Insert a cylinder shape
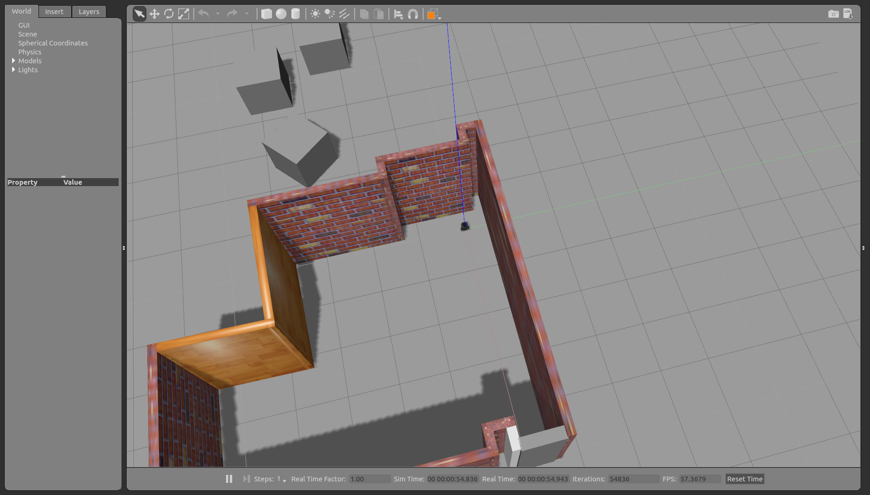870x495 pixels. tap(295, 14)
